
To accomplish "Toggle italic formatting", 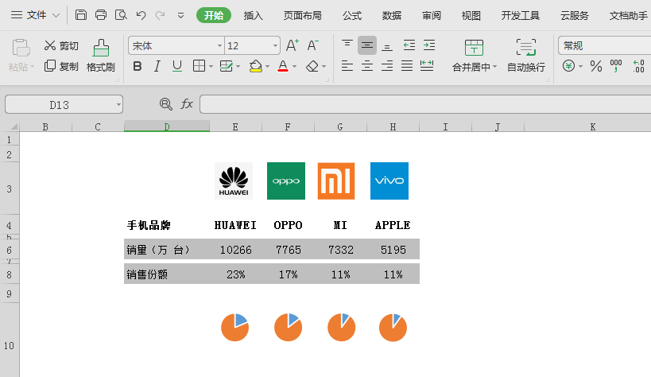I will tap(157, 66).
